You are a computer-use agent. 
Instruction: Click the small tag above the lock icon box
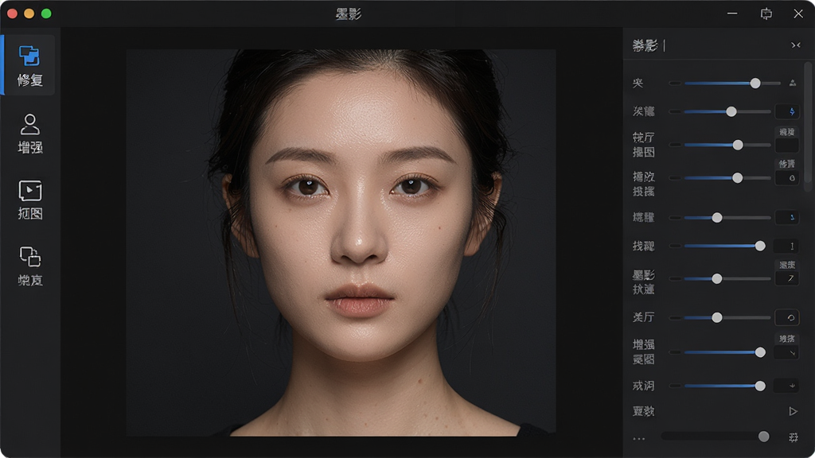(787, 164)
